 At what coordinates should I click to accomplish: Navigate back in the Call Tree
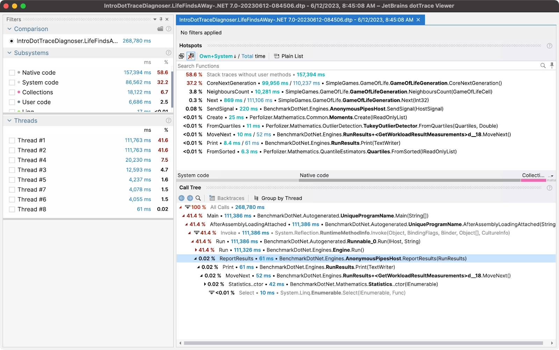coord(182,198)
